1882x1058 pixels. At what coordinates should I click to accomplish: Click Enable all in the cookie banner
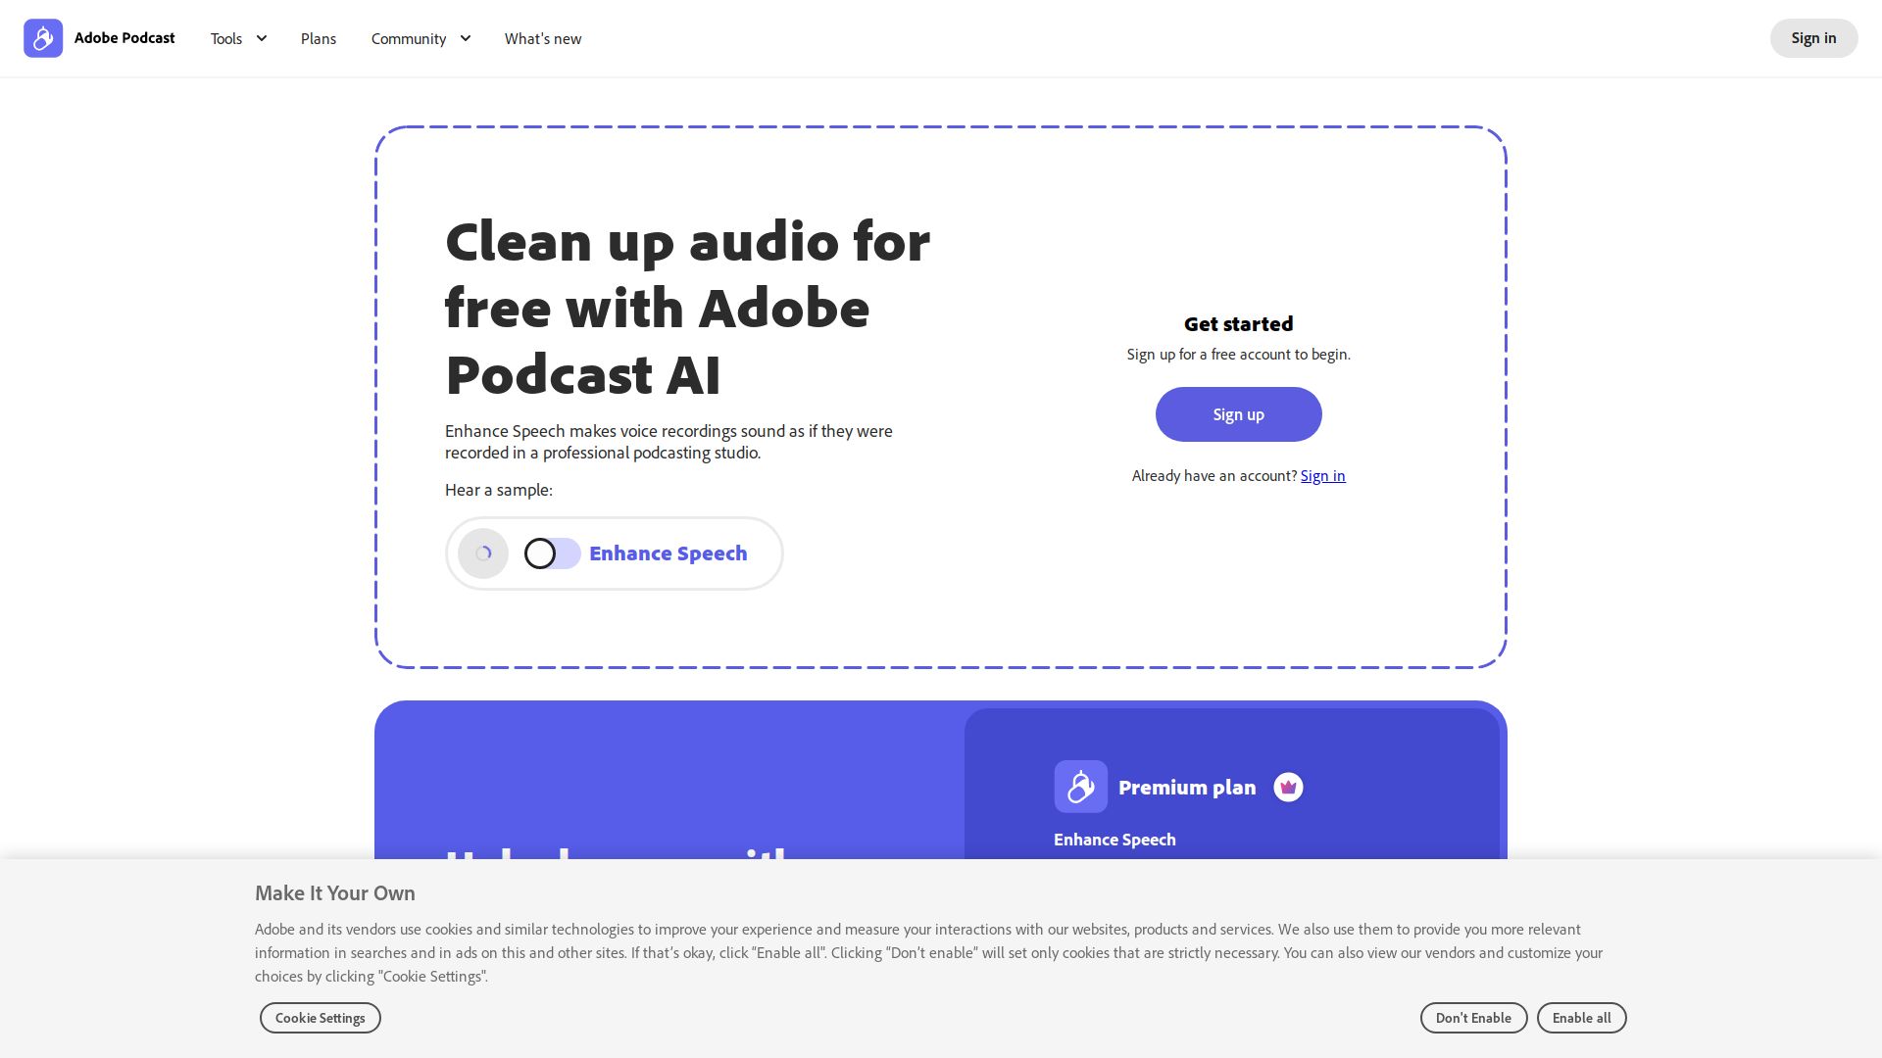1581,1018
